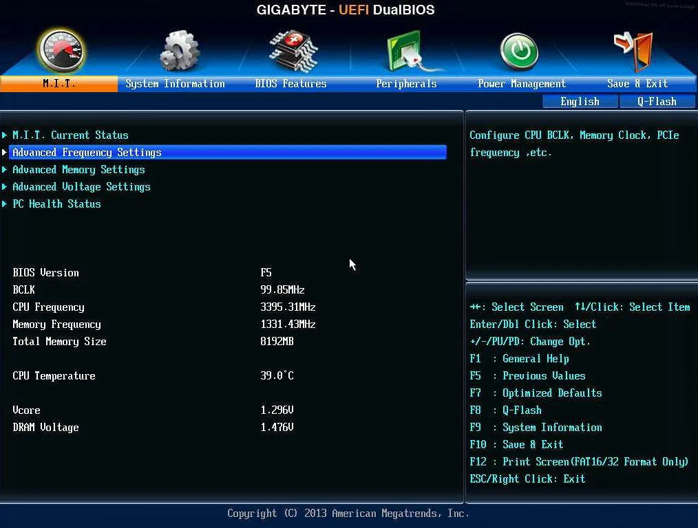The height and width of the screenshot is (528, 698).
Task: Expand arrow beside PC Health Status
Action: (5, 204)
